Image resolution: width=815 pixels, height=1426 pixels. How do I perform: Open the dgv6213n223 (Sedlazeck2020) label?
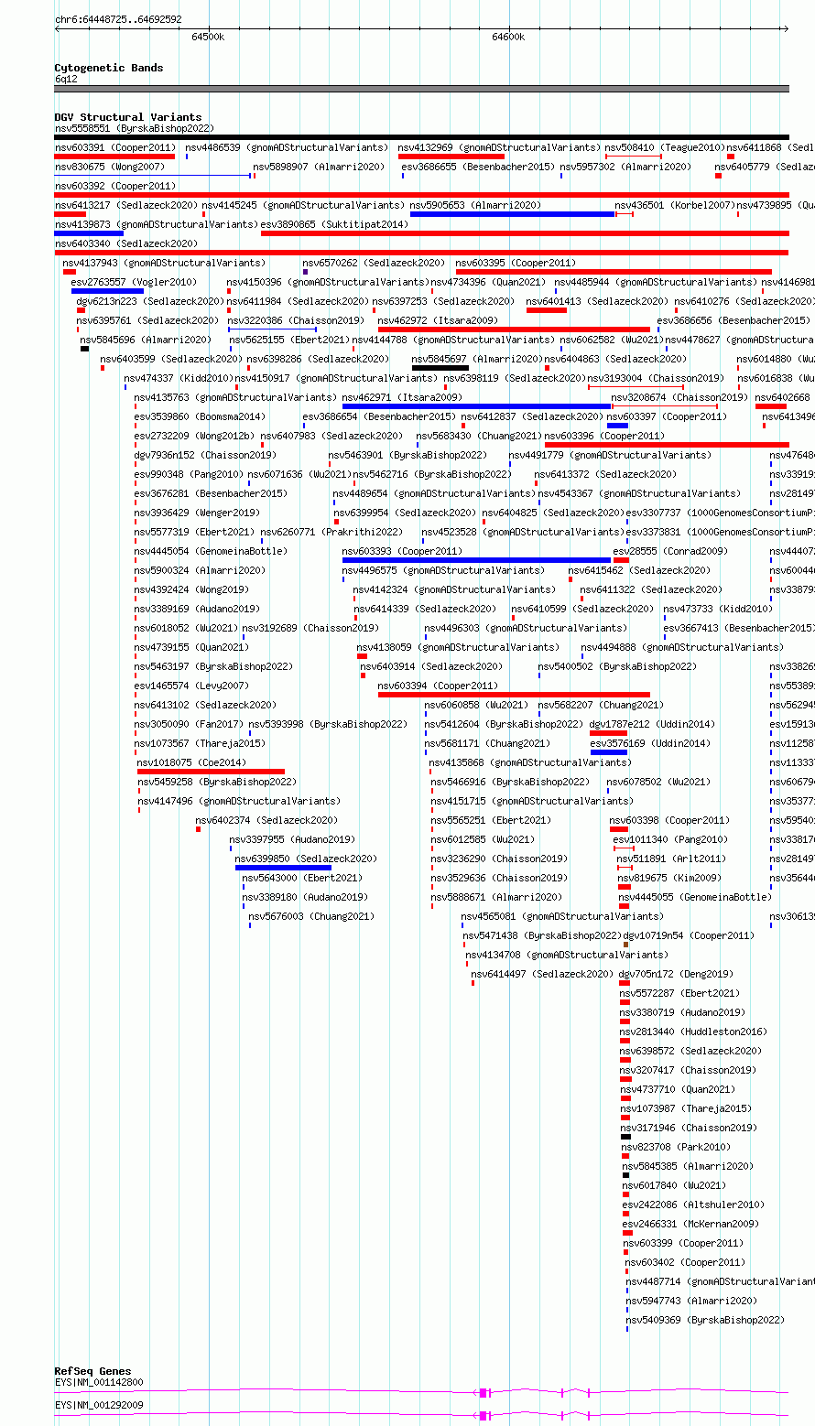point(150,301)
